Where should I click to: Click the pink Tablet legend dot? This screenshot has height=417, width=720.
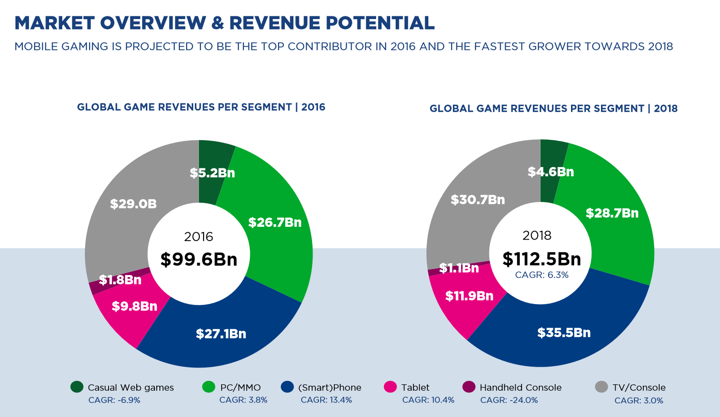coord(390,387)
